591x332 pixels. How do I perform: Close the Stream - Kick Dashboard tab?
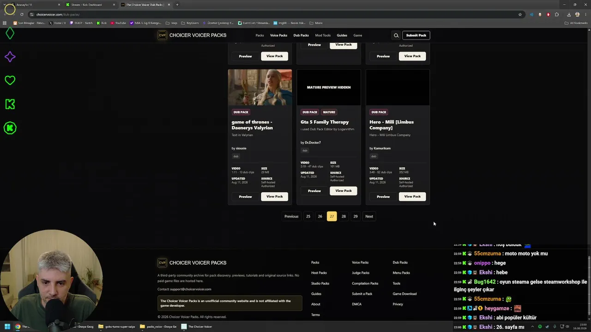click(114, 5)
